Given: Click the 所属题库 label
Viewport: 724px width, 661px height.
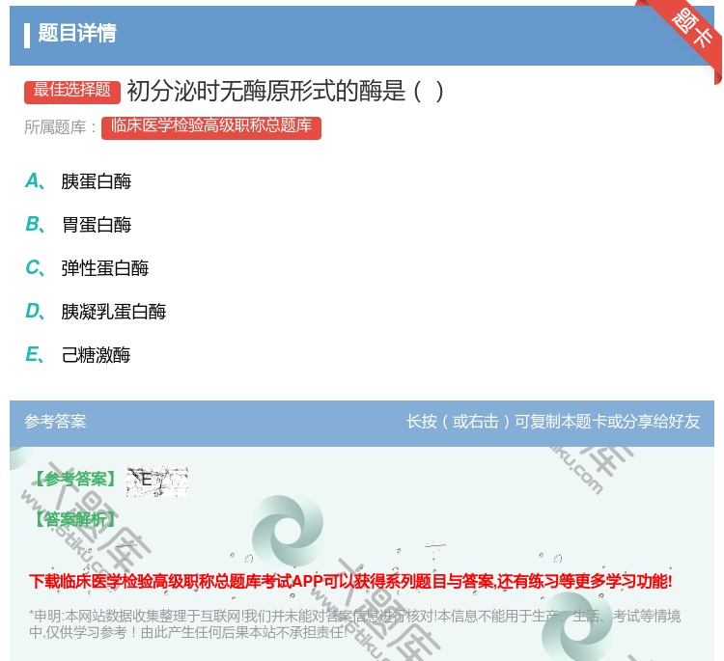Looking at the screenshot, I should point(60,127).
